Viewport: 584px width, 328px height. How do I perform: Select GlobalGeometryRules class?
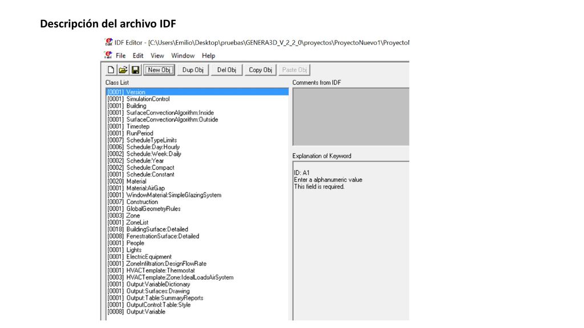click(x=197, y=208)
